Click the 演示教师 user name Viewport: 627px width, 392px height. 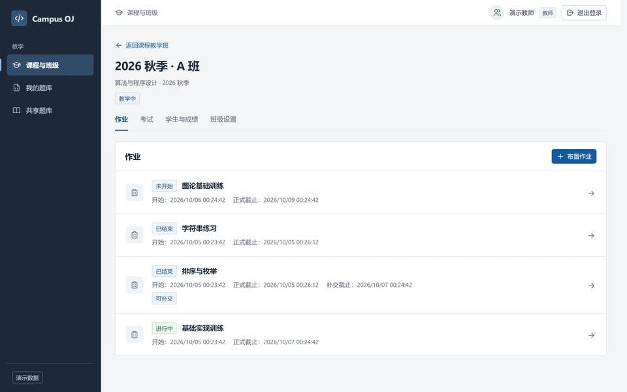tap(521, 13)
